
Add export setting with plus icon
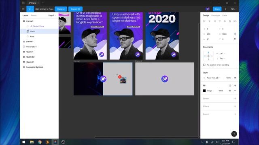pos(235,114)
